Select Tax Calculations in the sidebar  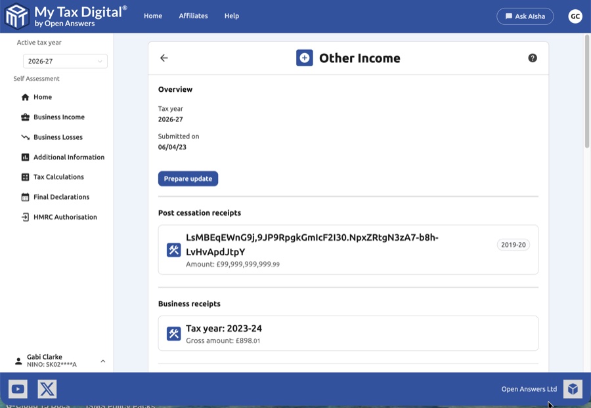pyautogui.click(x=58, y=177)
